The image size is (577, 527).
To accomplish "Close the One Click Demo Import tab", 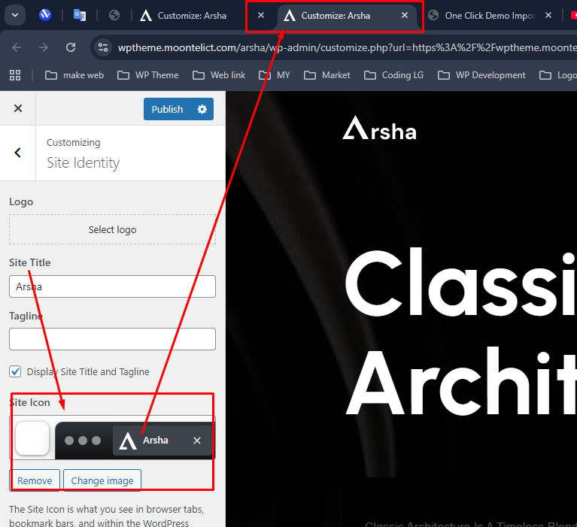I will (x=548, y=15).
